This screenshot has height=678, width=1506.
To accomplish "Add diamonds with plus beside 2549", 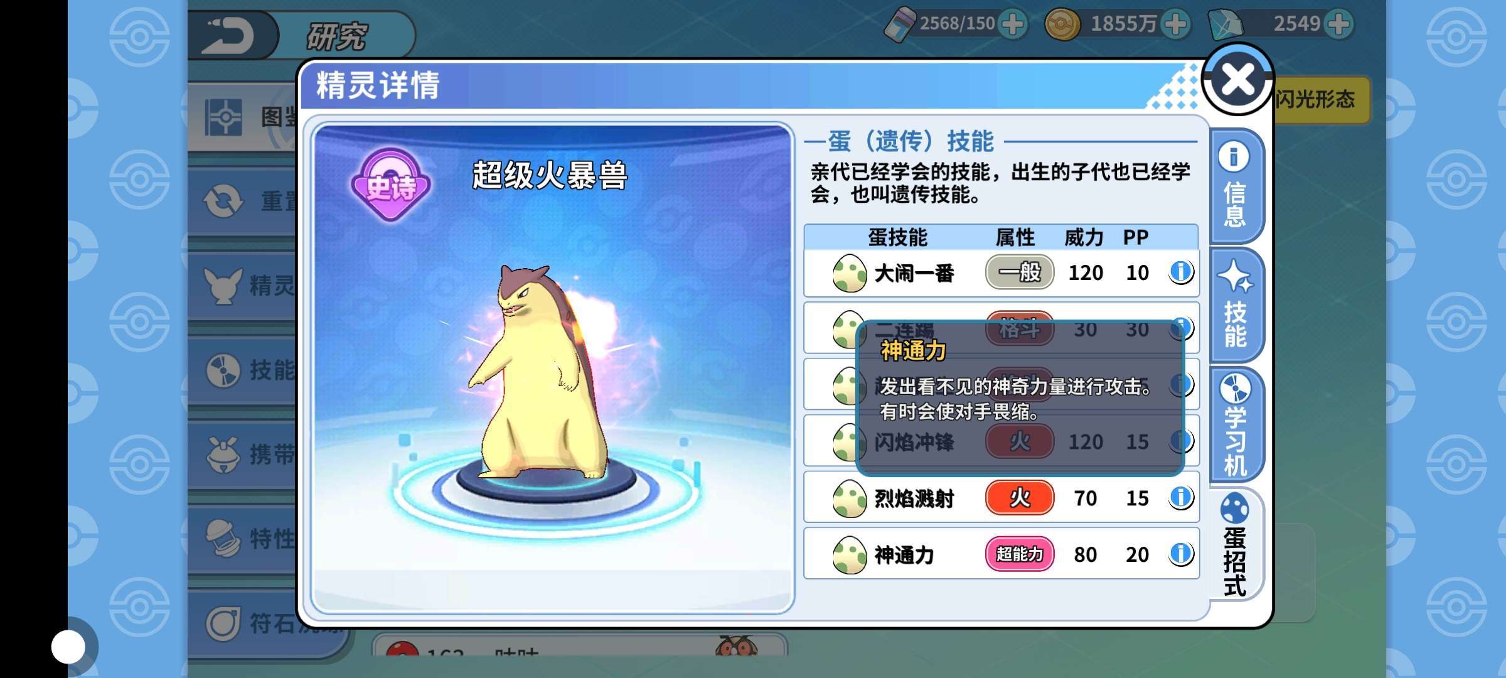I will 1339,24.
